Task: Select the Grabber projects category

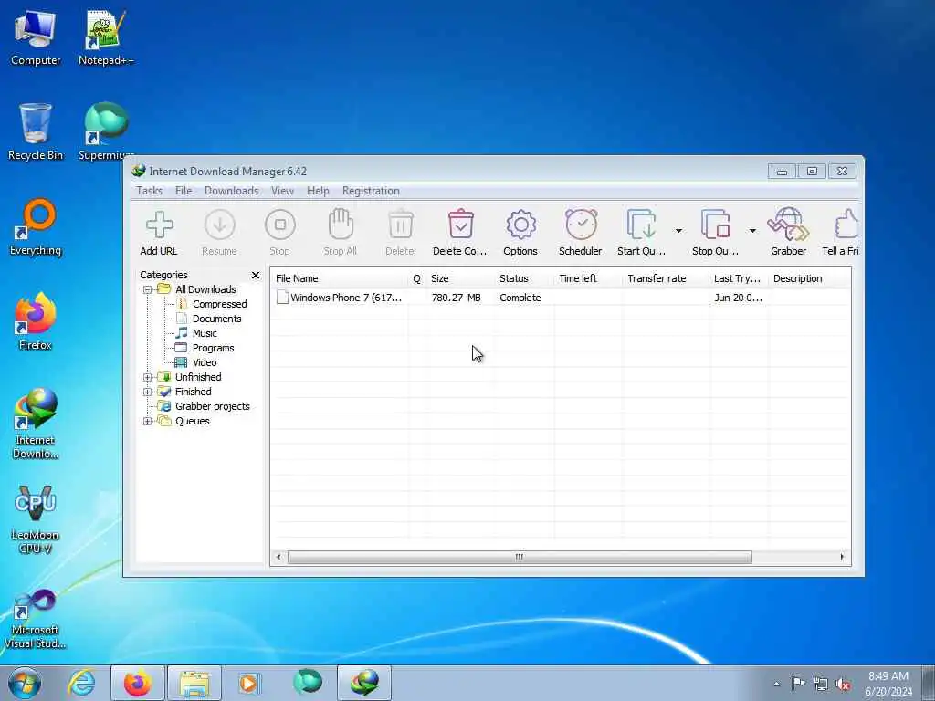Action: (212, 406)
